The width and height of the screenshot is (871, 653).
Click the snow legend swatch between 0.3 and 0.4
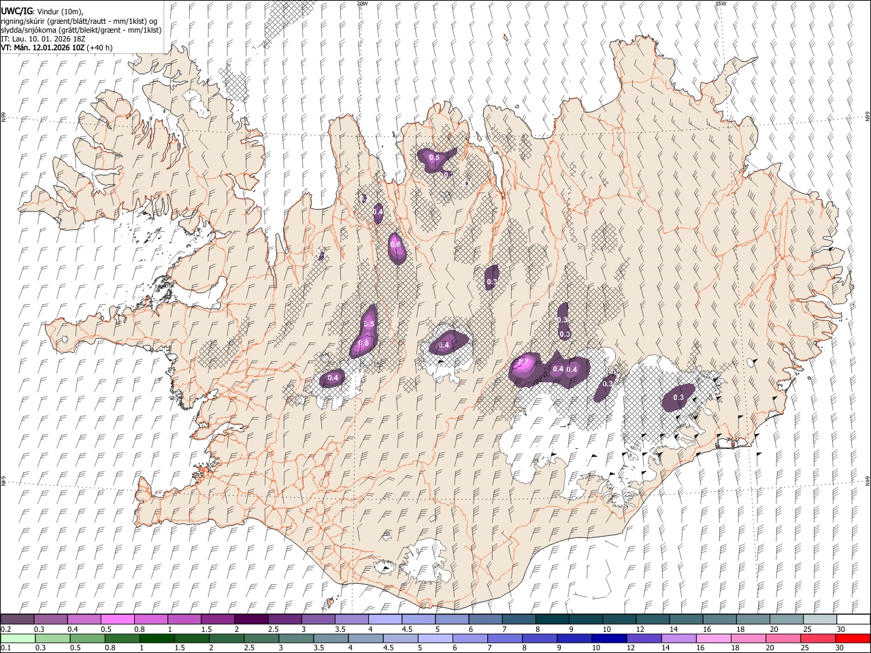pos(51,619)
